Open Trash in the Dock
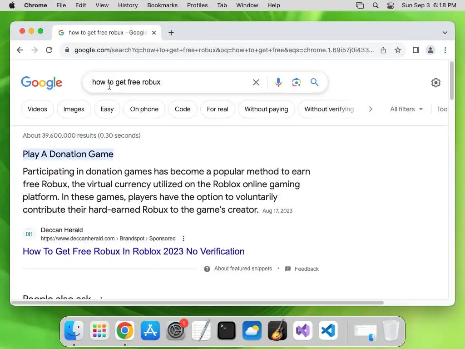465x349 pixels. coord(391,330)
